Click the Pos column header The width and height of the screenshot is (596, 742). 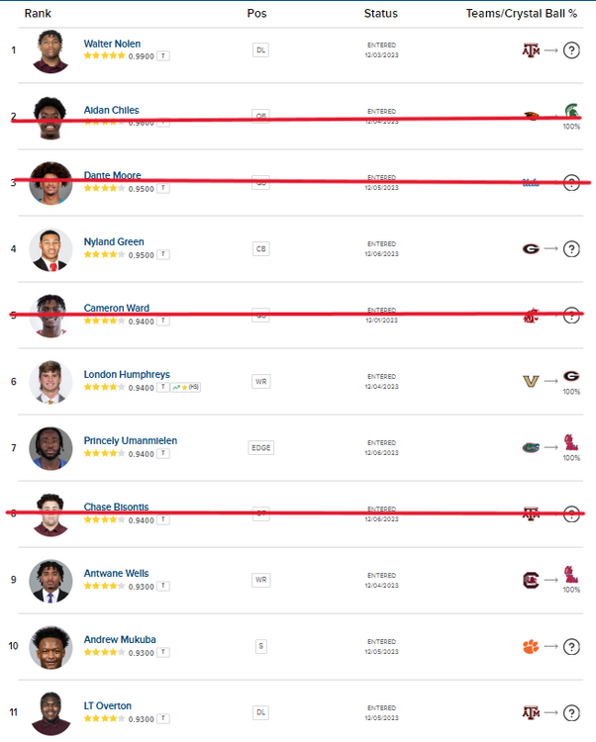click(256, 13)
